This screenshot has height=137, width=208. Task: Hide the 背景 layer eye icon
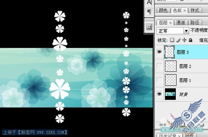tap(159, 94)
